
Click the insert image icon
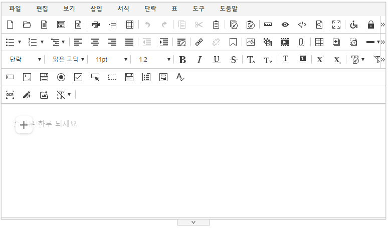(251, 42)
